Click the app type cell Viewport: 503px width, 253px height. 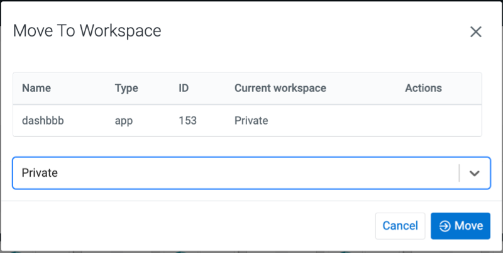[125, 120]
